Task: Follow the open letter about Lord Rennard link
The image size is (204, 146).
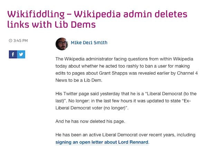Action: pos(102,142)
